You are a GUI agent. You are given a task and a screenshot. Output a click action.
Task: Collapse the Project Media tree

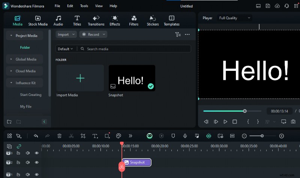[x=11, y=36]
